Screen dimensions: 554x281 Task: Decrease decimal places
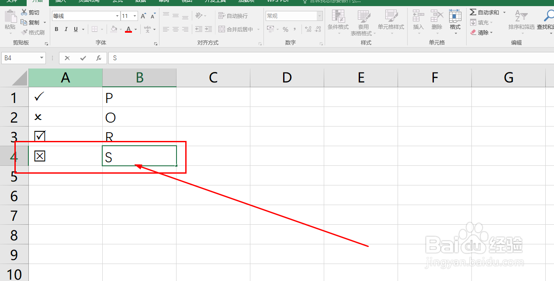318,29
